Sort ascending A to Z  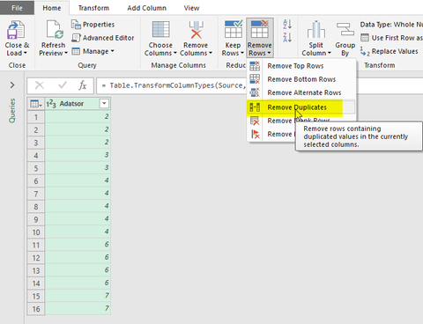pos(287,24)
